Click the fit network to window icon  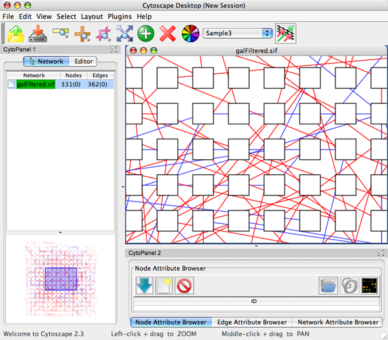point(124,33)
